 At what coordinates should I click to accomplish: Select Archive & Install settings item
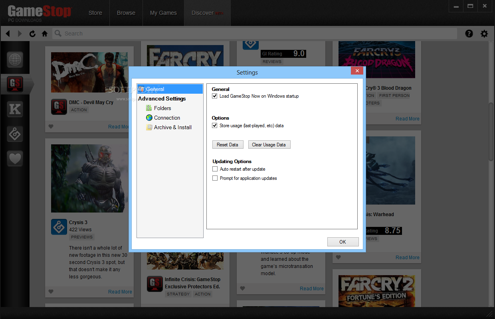pyautogui.click(x=173, y=127)
